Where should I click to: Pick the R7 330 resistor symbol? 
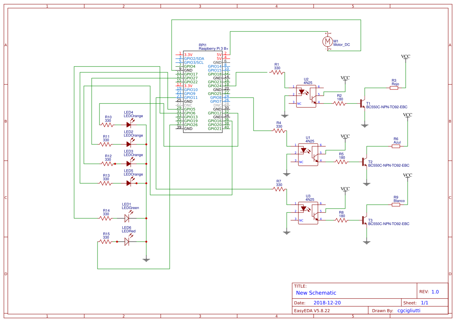tap(279, 189)
